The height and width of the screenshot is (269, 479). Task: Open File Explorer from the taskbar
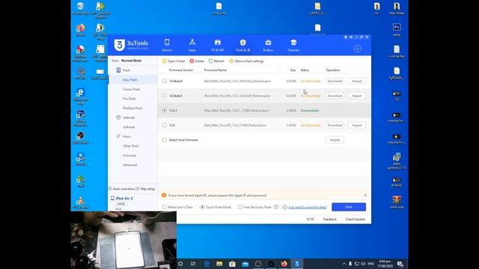tap(219, 264)
